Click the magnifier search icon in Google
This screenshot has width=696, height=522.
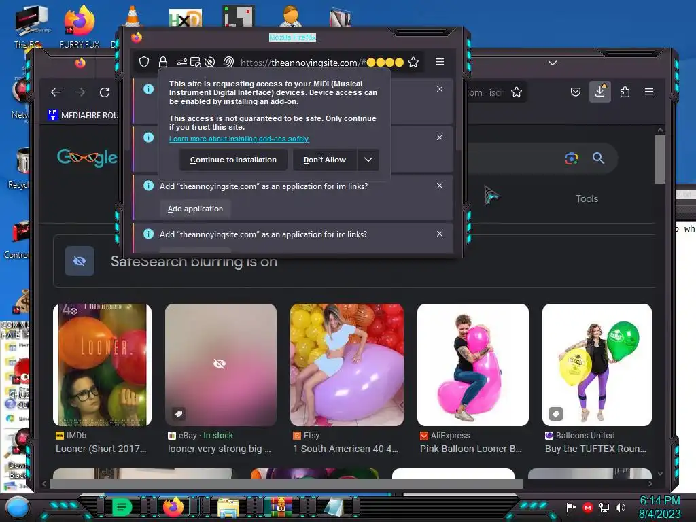[598, 158]
